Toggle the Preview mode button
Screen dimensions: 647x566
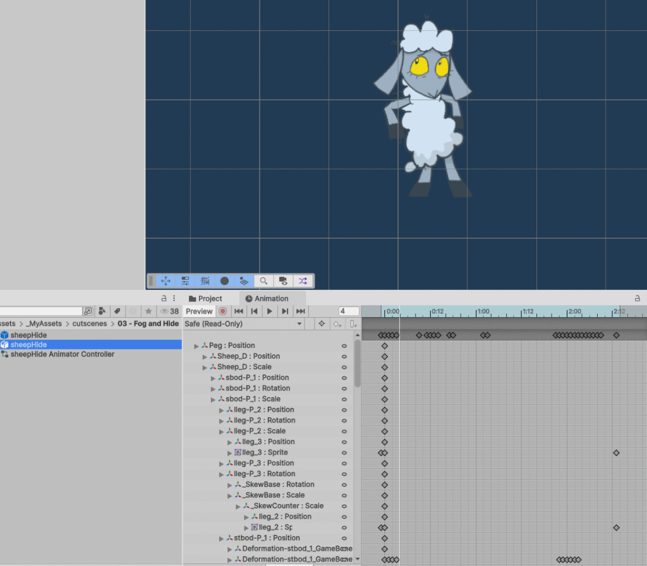click(199, 311)
